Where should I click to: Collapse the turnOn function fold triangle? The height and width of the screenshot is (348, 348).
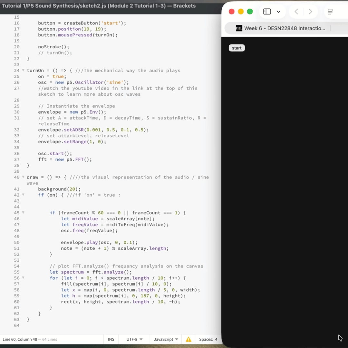[x=23, y=70]
